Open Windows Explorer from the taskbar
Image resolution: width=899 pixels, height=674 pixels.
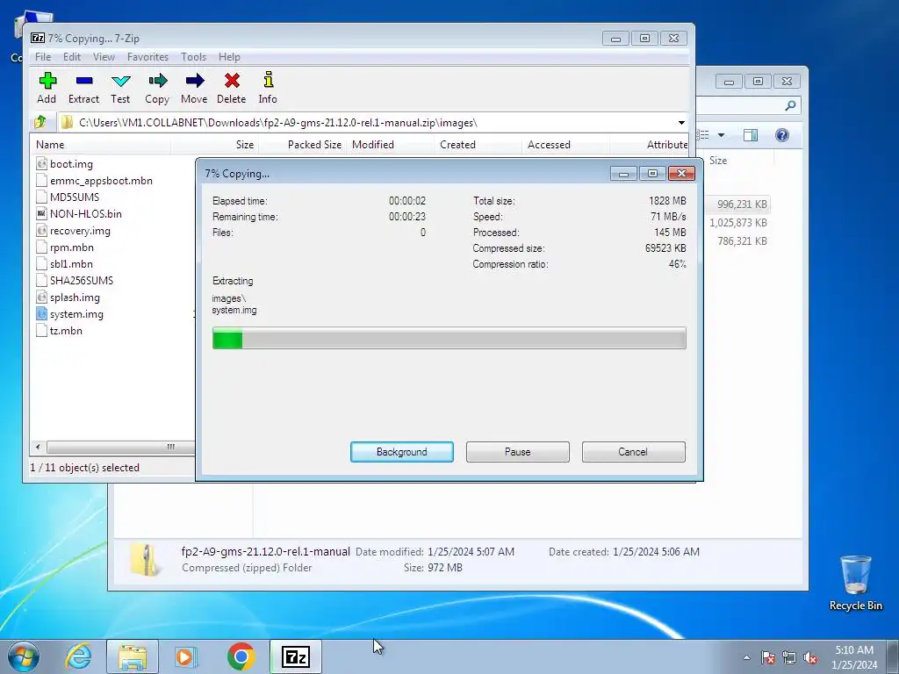click(x=133, y=656)
